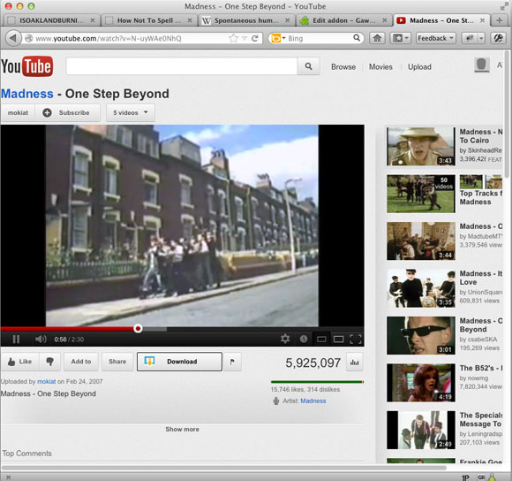Click the mokiat channel button
Image resolution: width=512 pixels, height=481 pixels.
[x=18, y=112]
